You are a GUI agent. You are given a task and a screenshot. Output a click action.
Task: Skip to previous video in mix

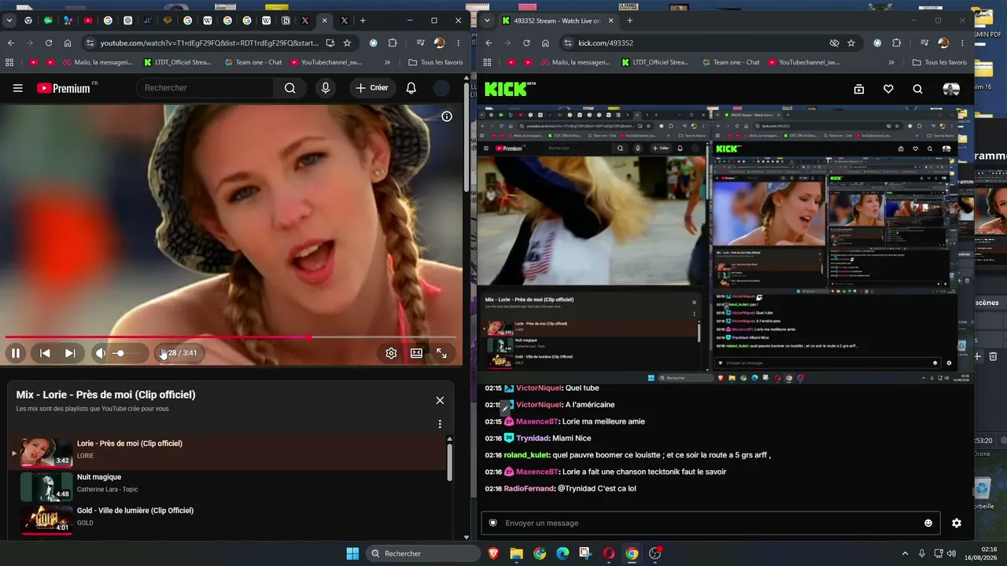tap(45, 354)
